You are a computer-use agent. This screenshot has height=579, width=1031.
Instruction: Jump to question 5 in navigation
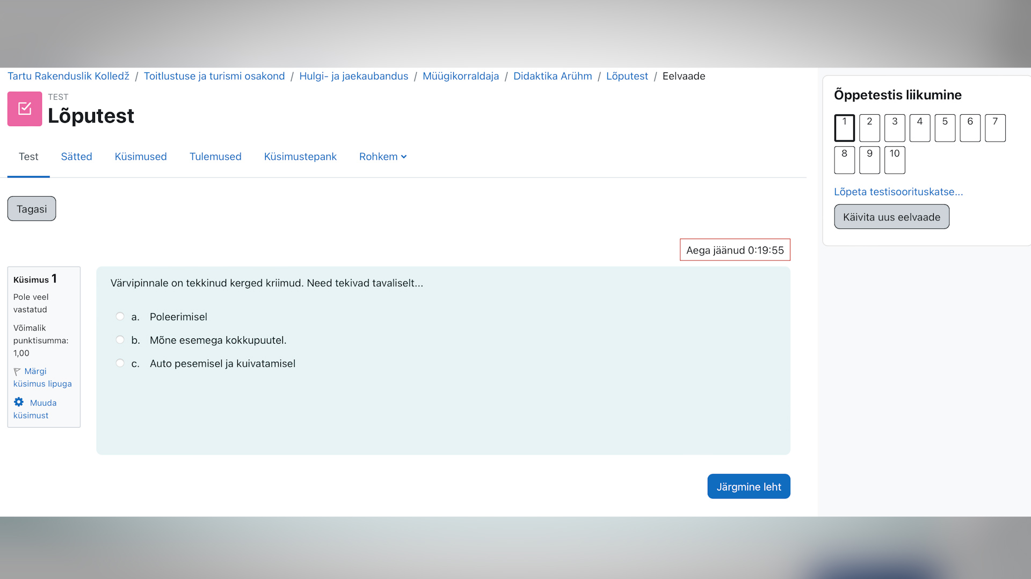(945, 128)
